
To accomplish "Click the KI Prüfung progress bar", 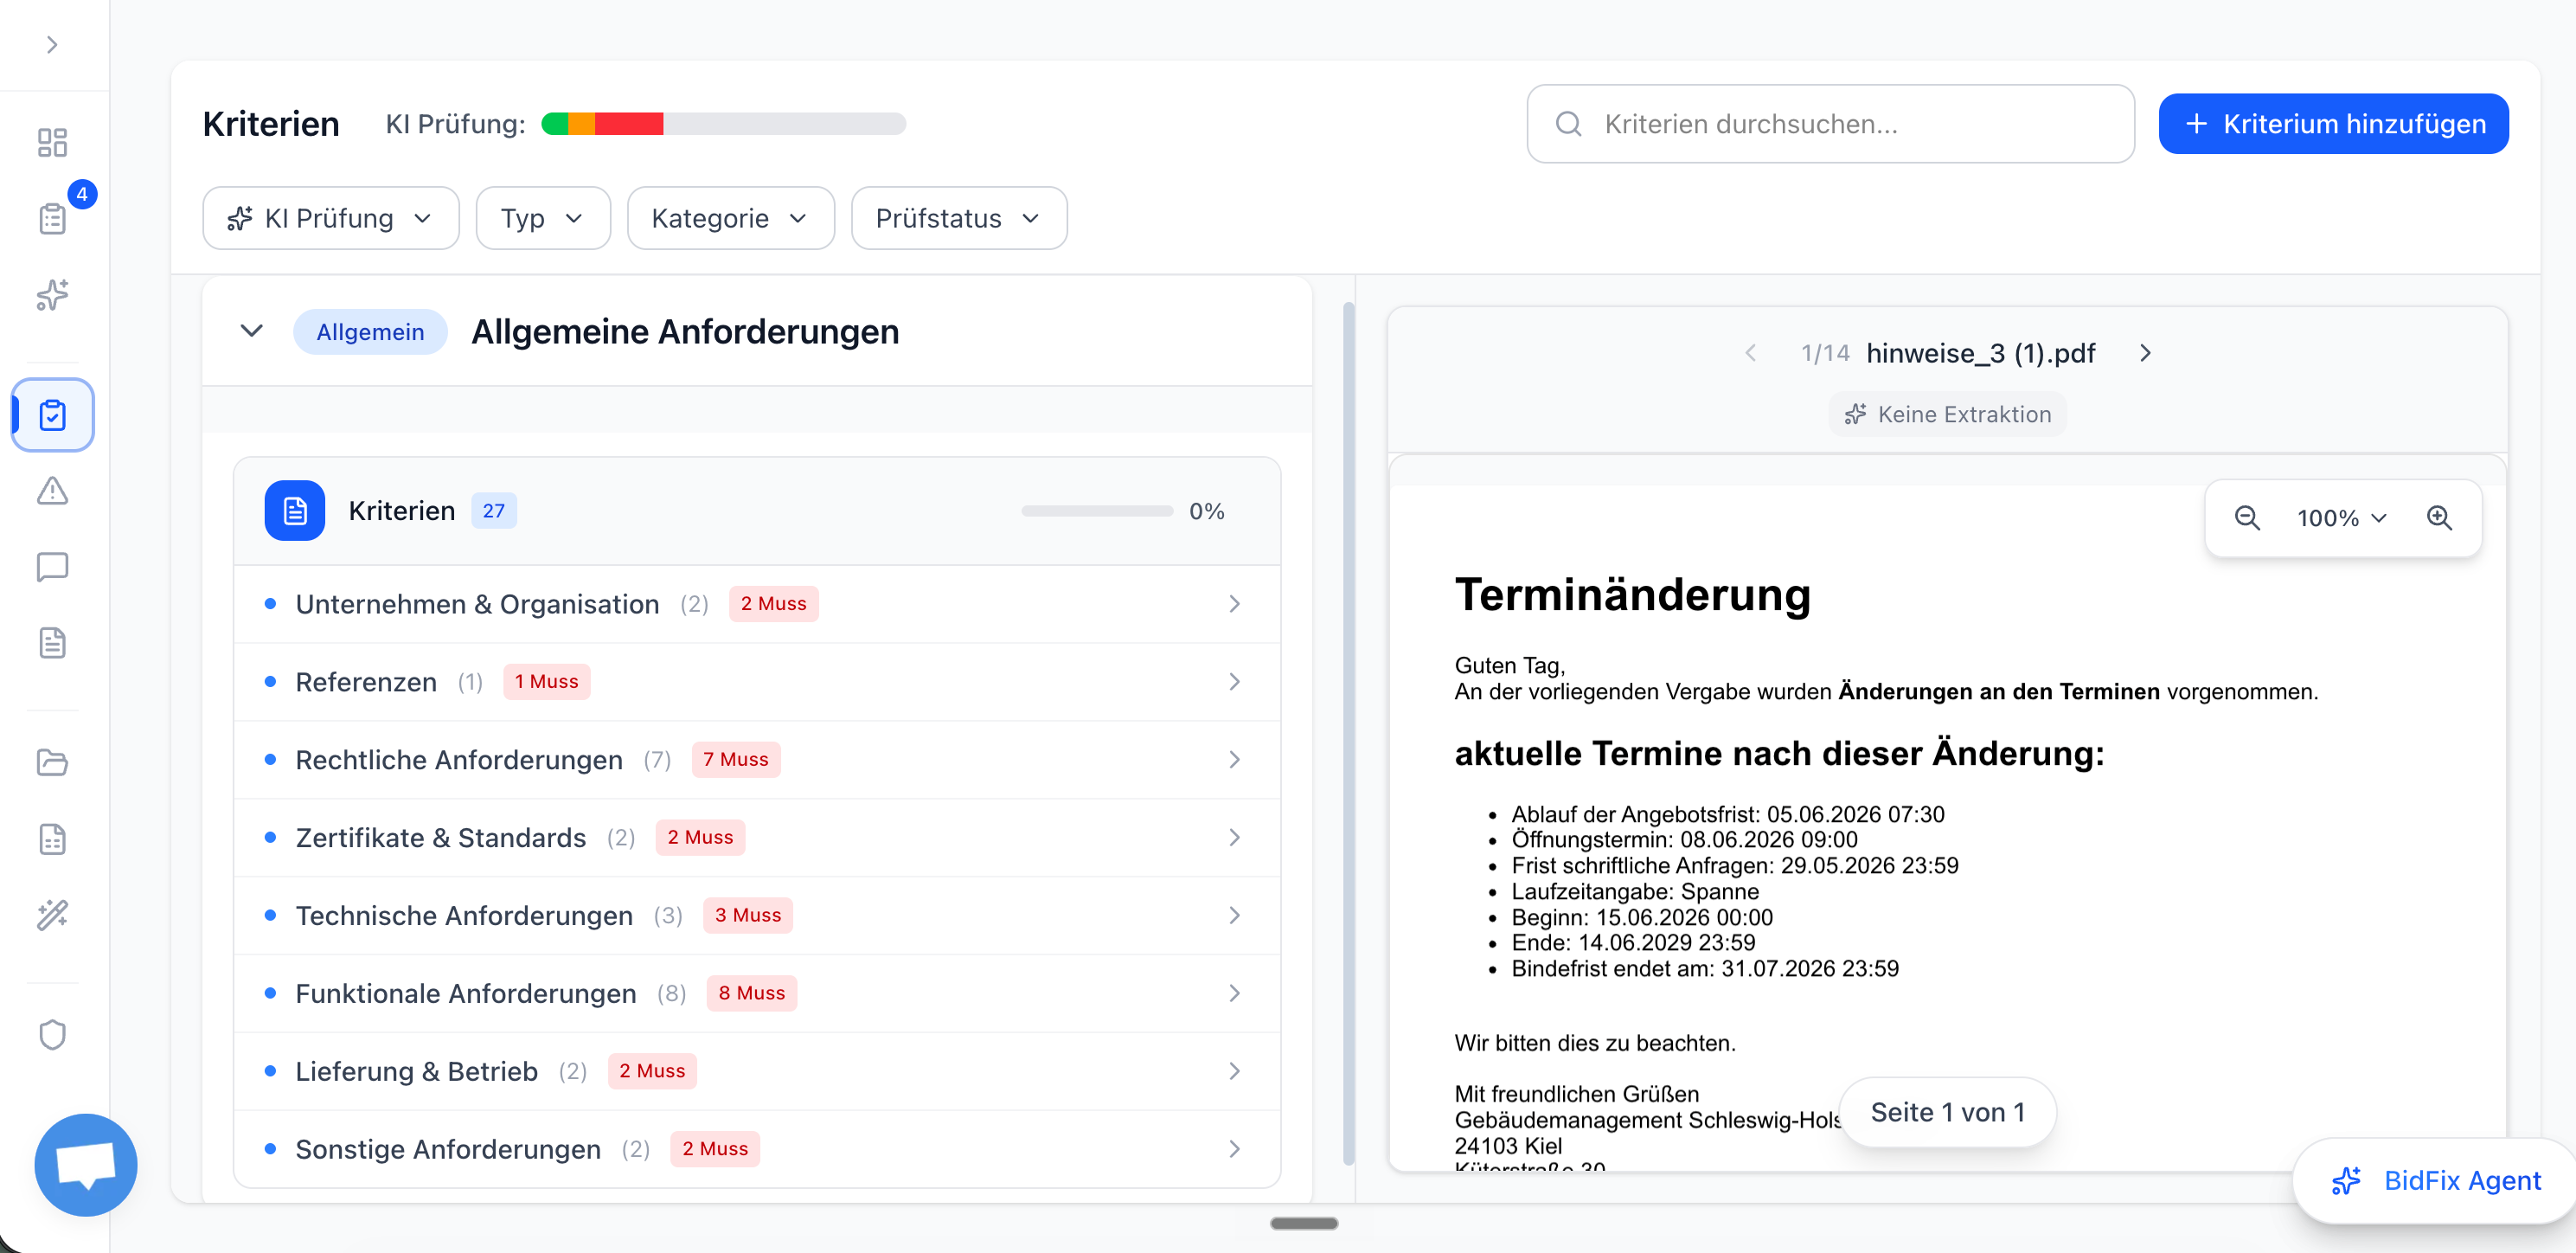I will (x=723, y=124).
